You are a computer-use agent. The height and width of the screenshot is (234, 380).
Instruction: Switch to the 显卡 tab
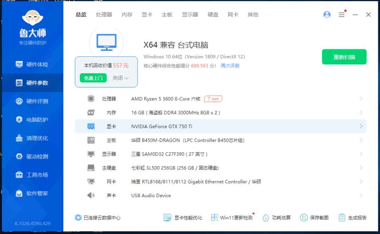pos(147,15)
